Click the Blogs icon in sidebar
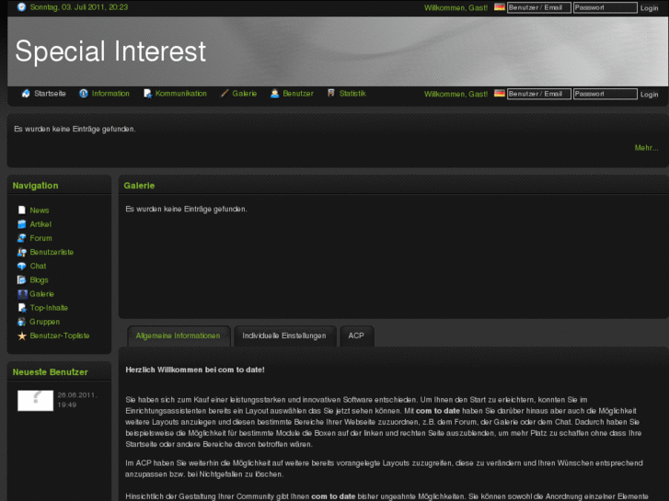669x501 pixels. click(x=22, y=279)
